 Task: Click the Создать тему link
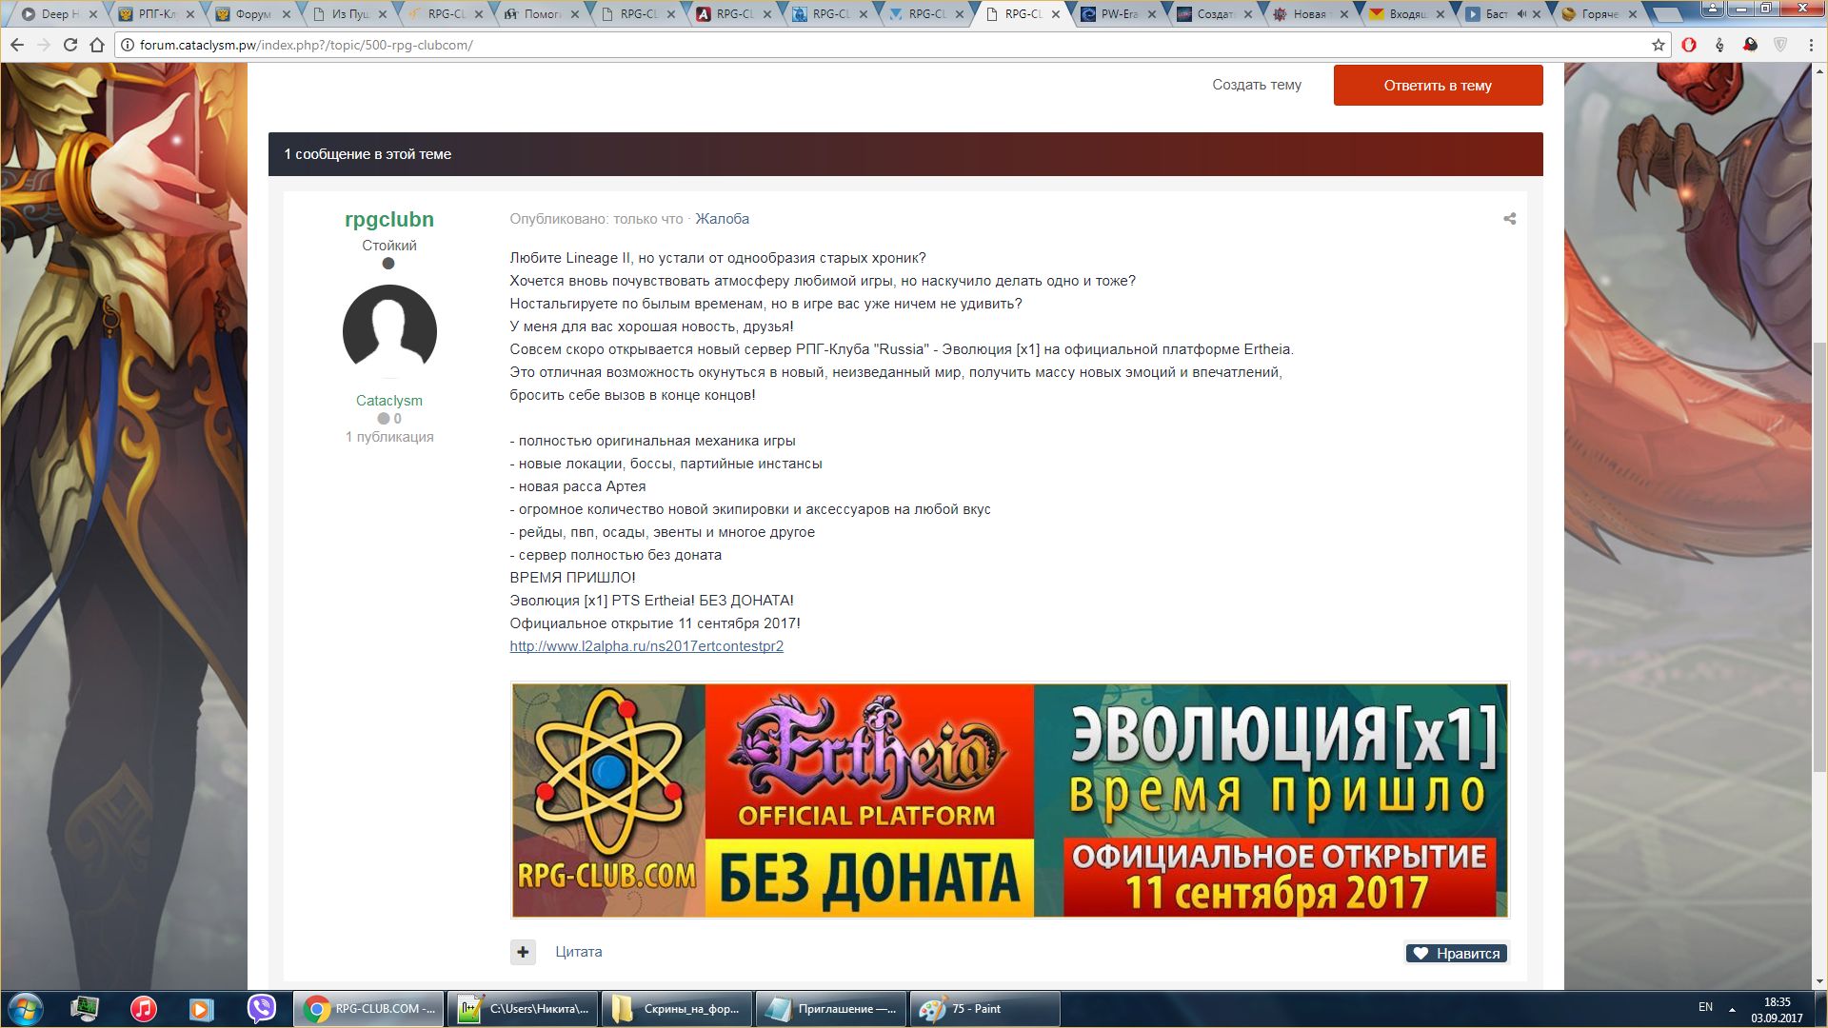1257,85
